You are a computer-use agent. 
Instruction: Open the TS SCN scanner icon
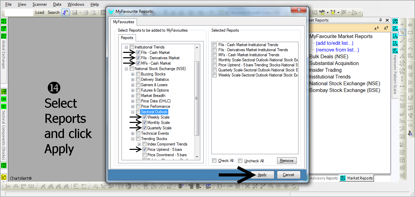pyautogui.click(x=395, y=43)
